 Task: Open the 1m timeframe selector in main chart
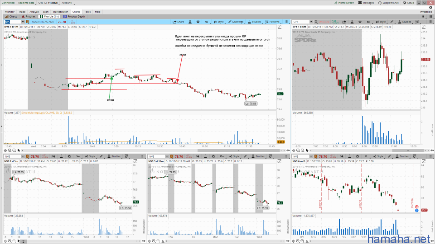point(207,22)
